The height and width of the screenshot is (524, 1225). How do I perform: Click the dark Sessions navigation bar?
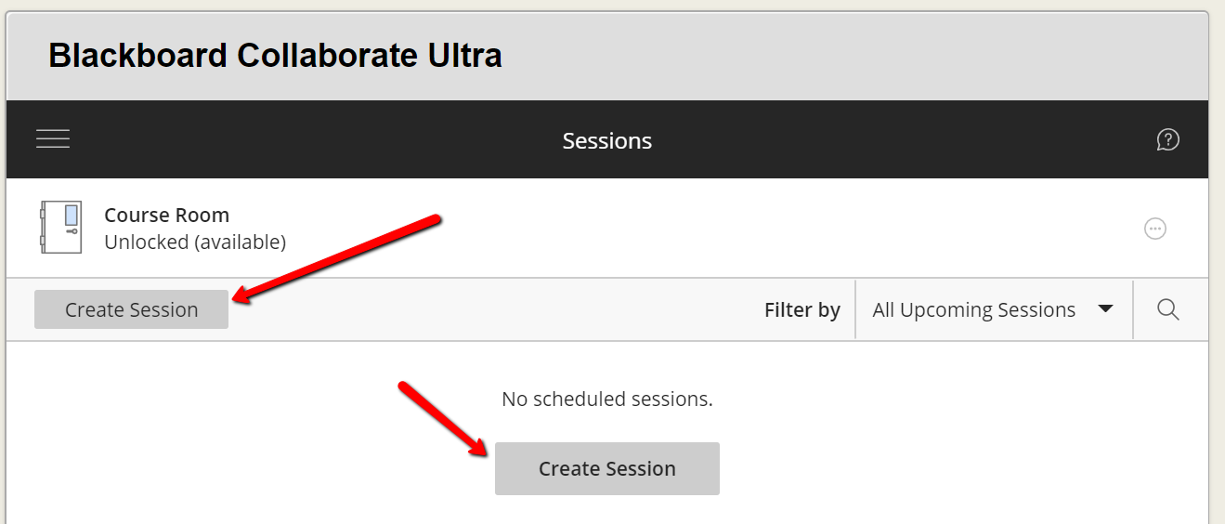pyautogui.click(x=607, y=139)
